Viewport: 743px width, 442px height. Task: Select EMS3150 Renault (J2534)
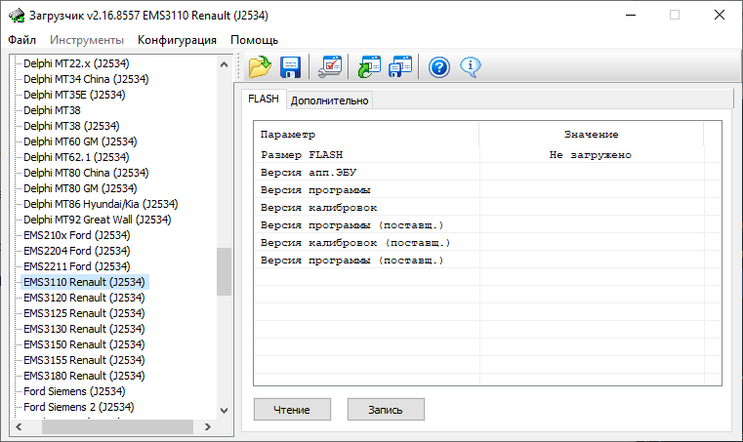(x=84, y=344)
